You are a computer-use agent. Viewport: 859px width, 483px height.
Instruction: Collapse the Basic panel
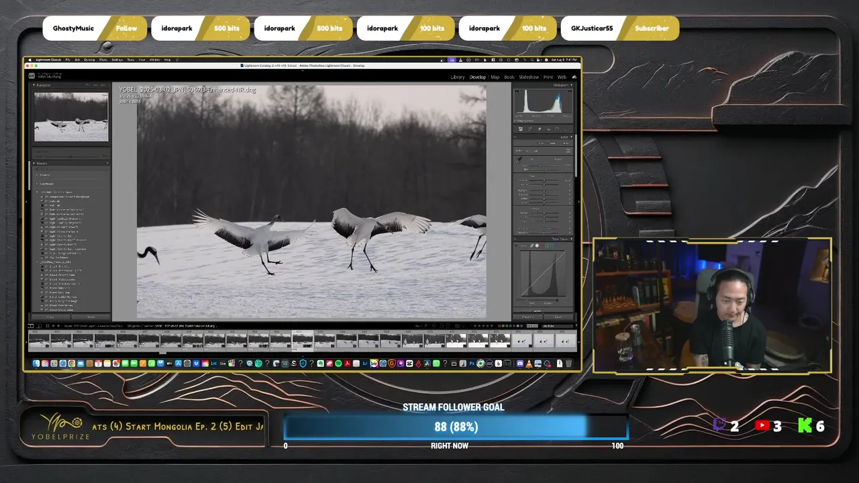pos(571,137)
